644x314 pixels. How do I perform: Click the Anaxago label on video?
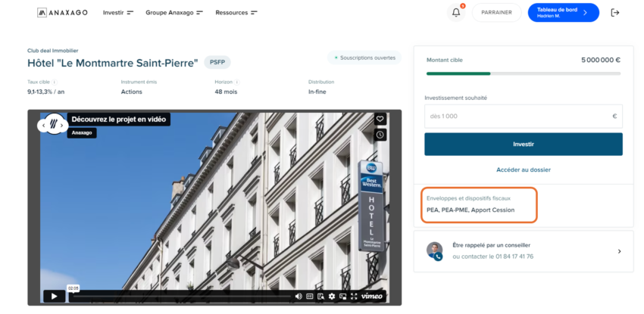click(82, 133)
